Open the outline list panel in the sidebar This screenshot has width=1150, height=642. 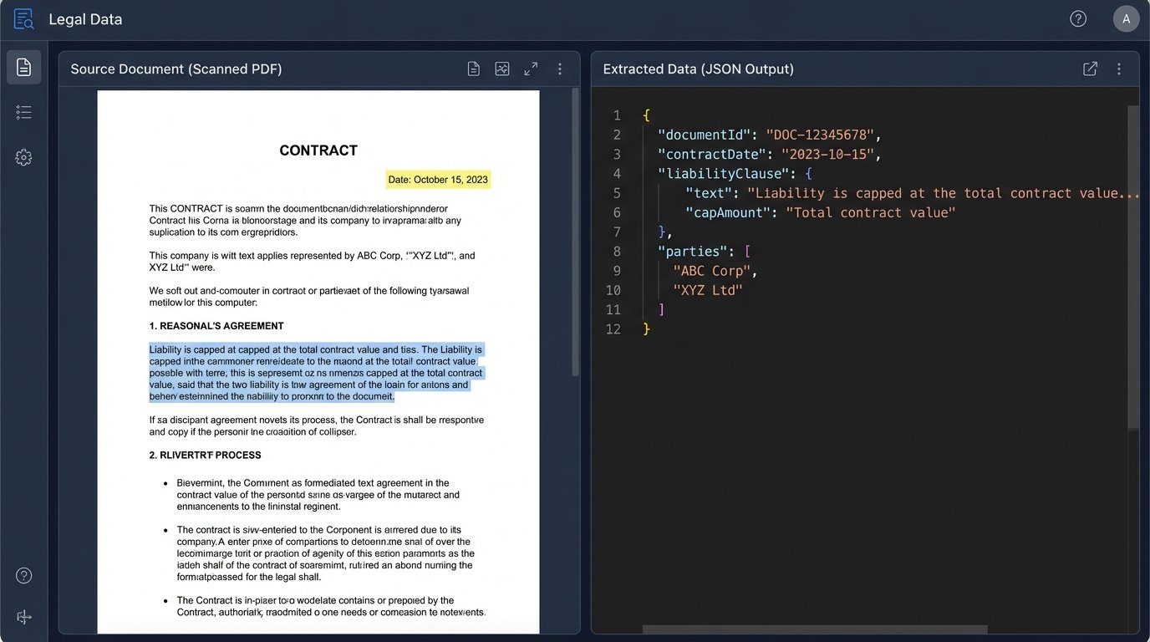pyautogui.click(x=23, y=111)
